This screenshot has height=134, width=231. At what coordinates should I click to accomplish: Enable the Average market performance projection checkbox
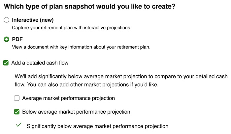(17, 98)
